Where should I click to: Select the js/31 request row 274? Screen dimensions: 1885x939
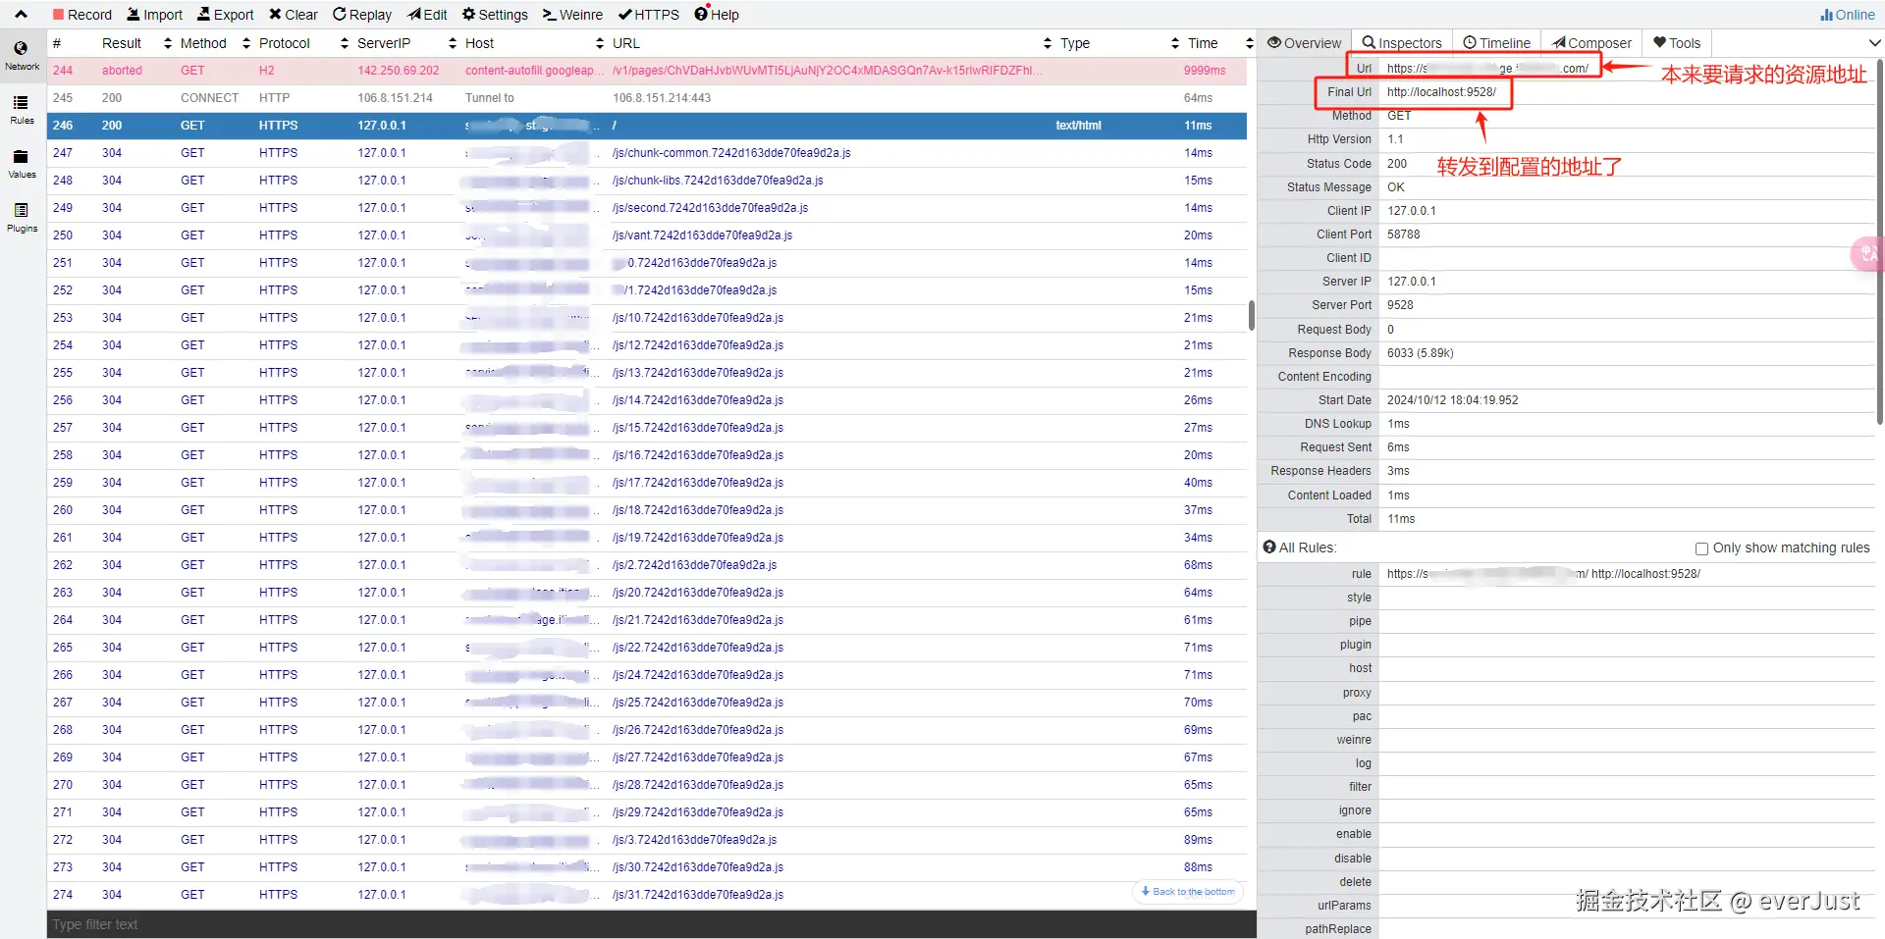tap(647, 895)
